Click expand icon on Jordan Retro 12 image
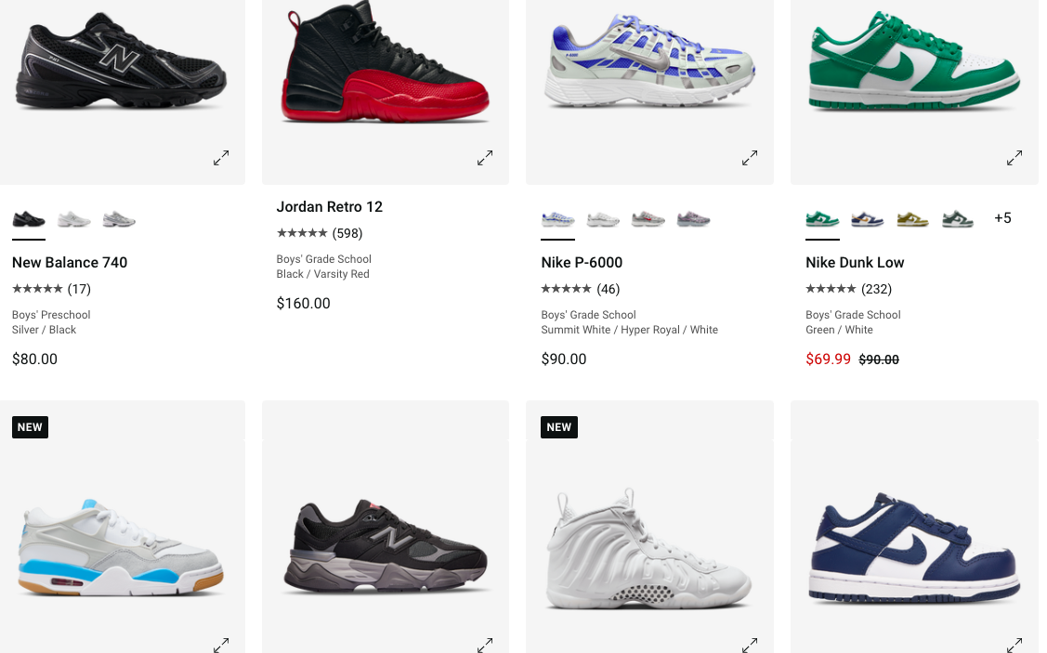 pos(485,158)
